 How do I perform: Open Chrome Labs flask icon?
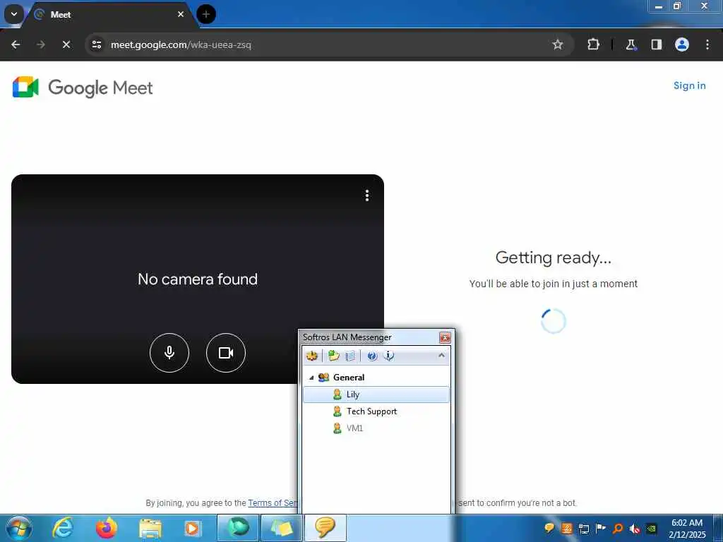coord(631,44)
